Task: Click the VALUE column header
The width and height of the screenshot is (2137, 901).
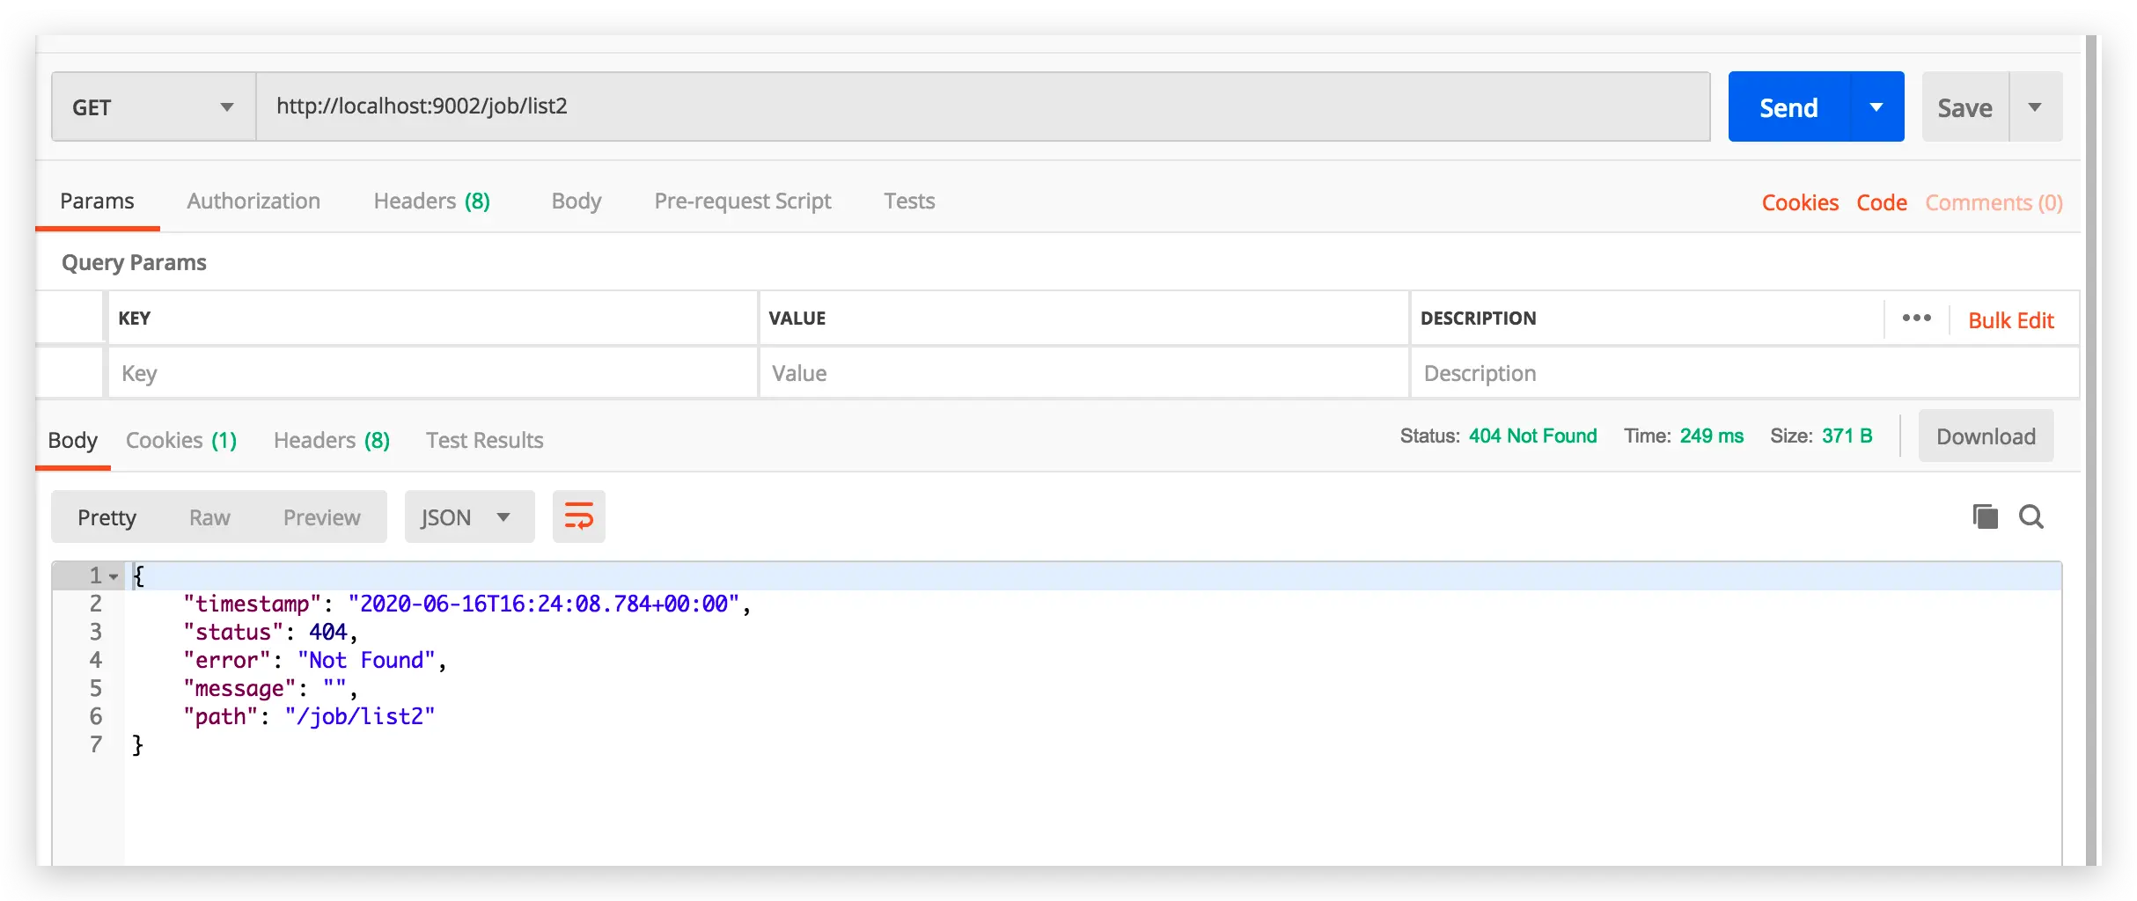Action: click(797, 318)
